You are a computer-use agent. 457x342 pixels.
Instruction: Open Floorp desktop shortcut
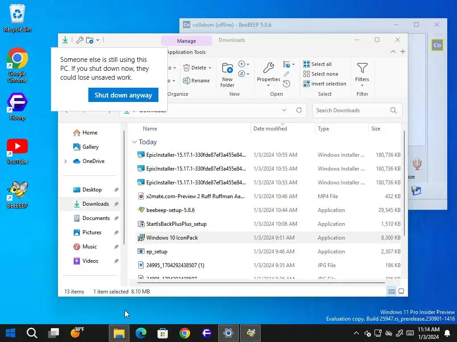pyautogui.click(x=17, y=106)
